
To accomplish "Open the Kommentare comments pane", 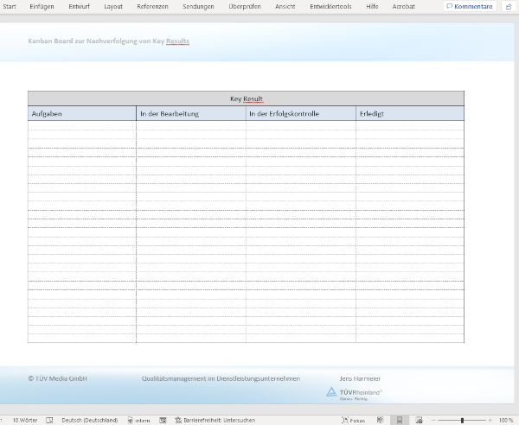I will (x=471, y=6).
